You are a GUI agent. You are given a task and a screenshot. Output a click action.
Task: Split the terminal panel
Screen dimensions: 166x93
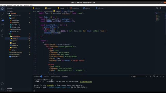(x=154, y=76)
